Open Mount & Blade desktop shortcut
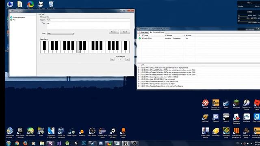 point(247,133)
